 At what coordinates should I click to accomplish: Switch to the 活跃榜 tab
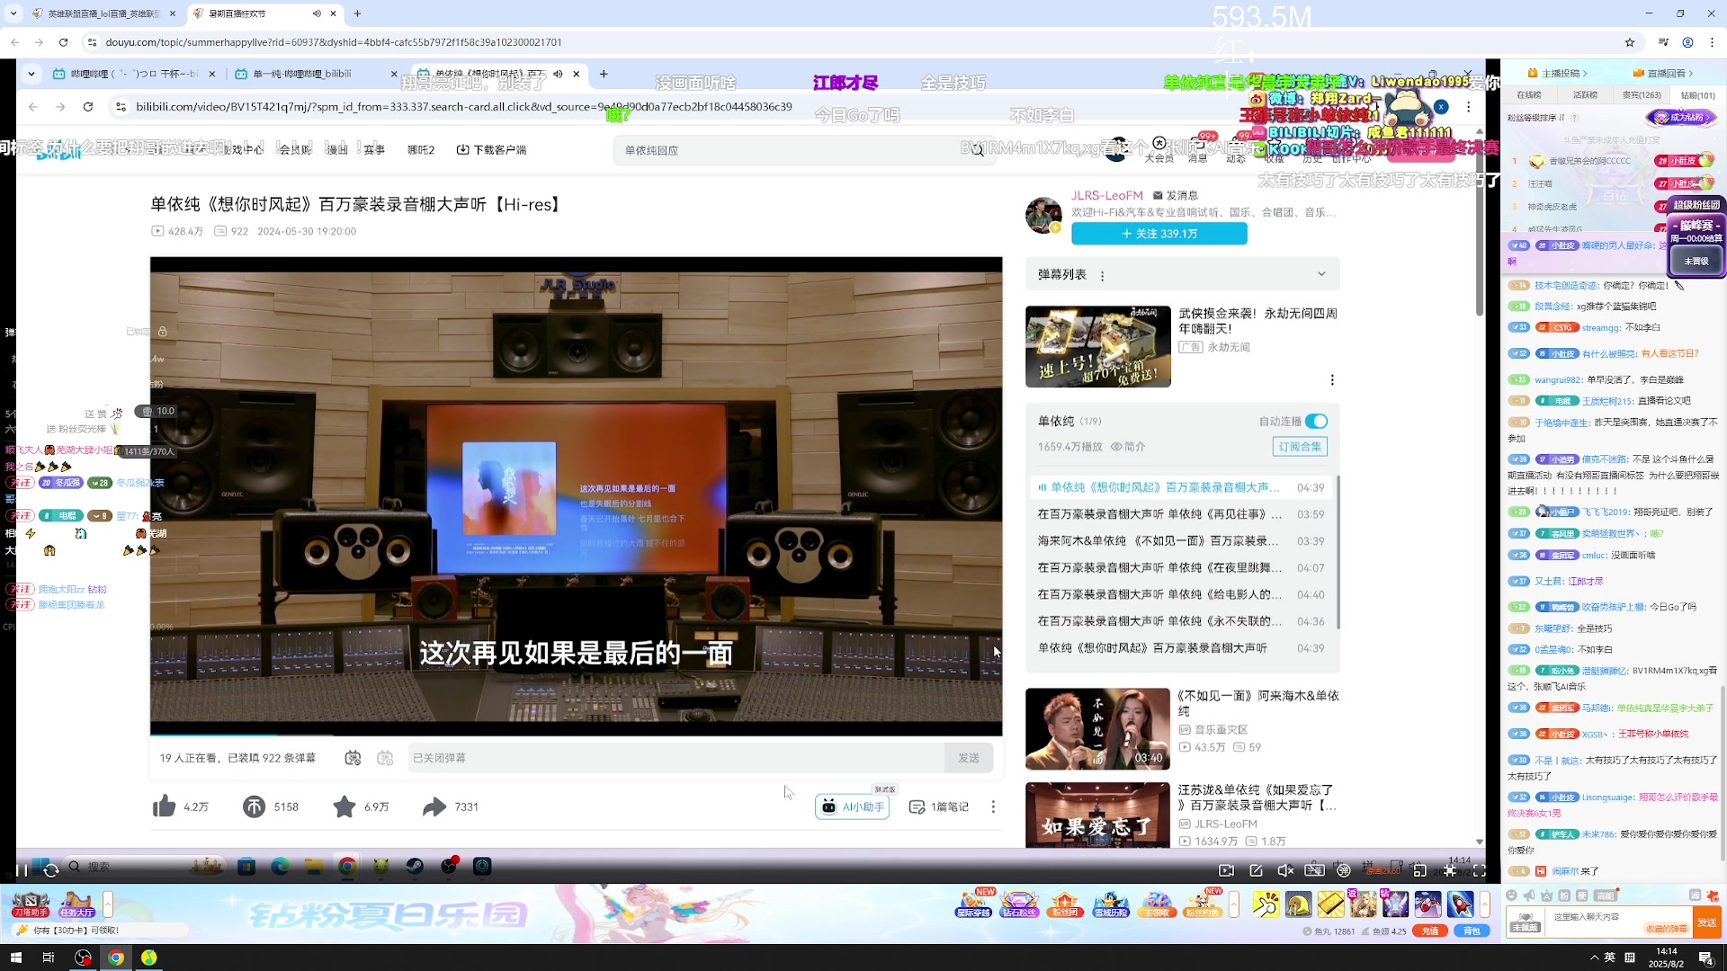click(1585, 95)
